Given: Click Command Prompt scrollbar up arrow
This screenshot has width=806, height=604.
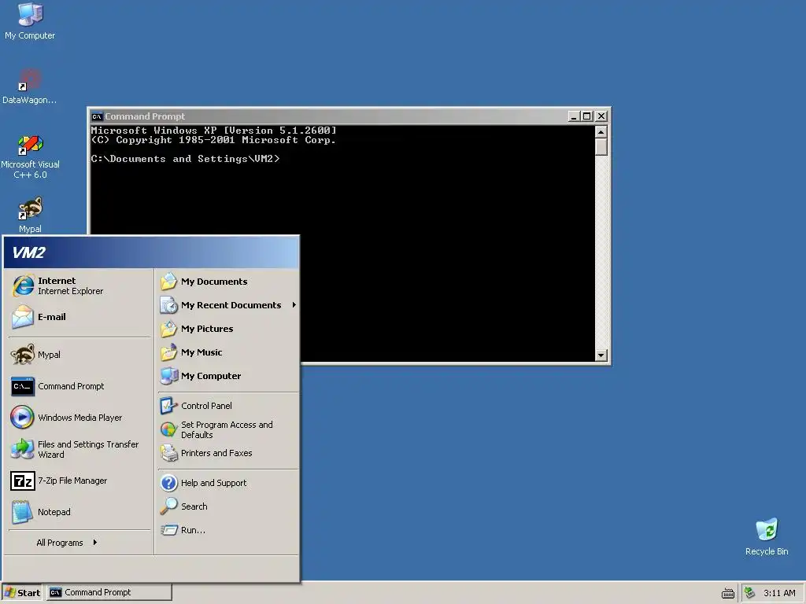Looking at the screenshot, I should click(601, 132).
